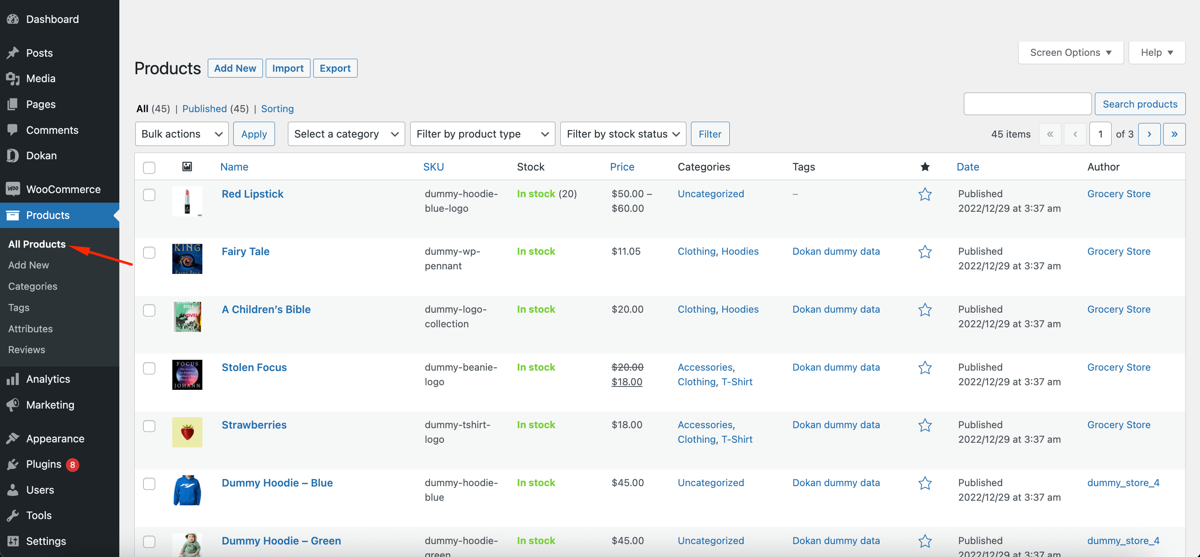Screen dimensions: 1200x557
Task: Tick the Strawberries row checkbox
Action: 149,426
